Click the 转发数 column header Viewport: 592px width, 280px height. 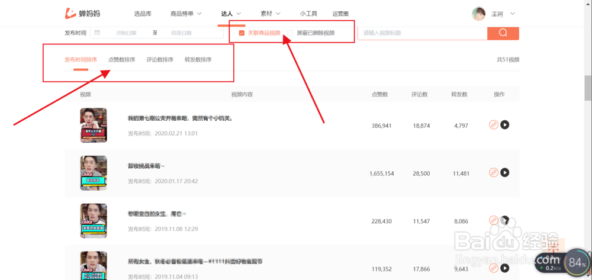(x=459, y=94)
